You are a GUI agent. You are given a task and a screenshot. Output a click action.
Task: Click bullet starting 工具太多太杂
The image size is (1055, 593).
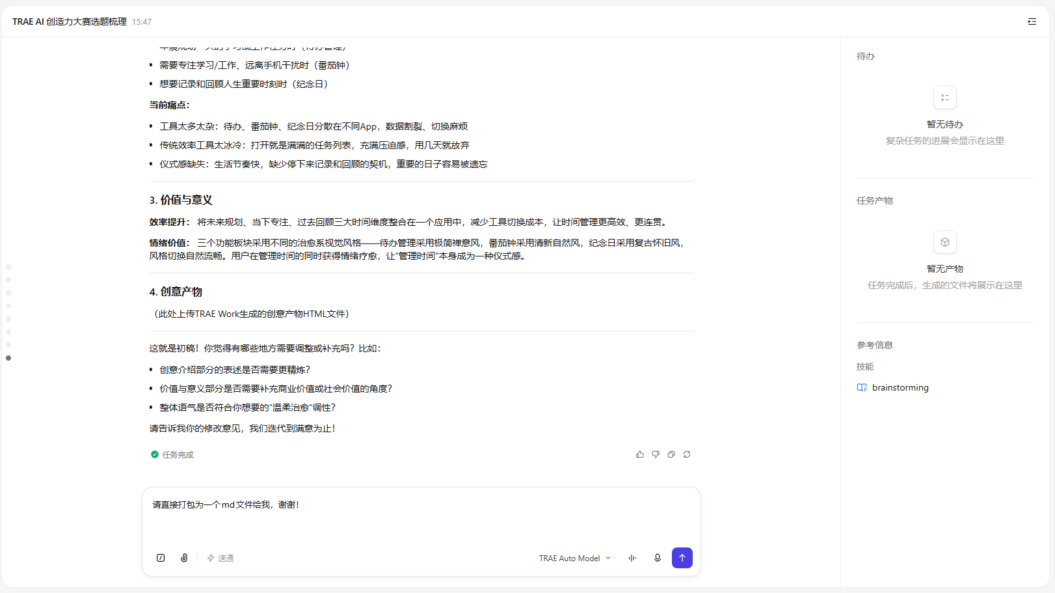pos(314,126)
